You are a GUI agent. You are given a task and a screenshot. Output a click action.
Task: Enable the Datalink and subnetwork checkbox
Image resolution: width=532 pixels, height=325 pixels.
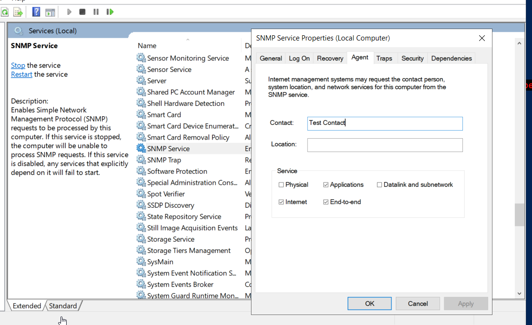tap(379, 185)
